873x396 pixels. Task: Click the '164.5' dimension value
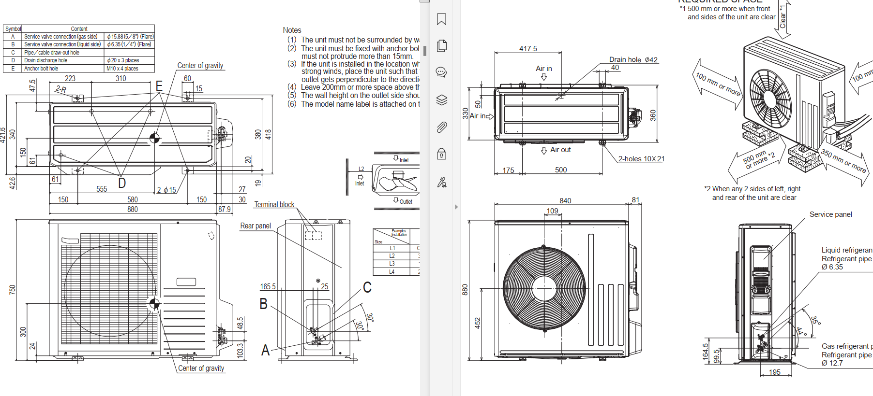pos(706,352)
